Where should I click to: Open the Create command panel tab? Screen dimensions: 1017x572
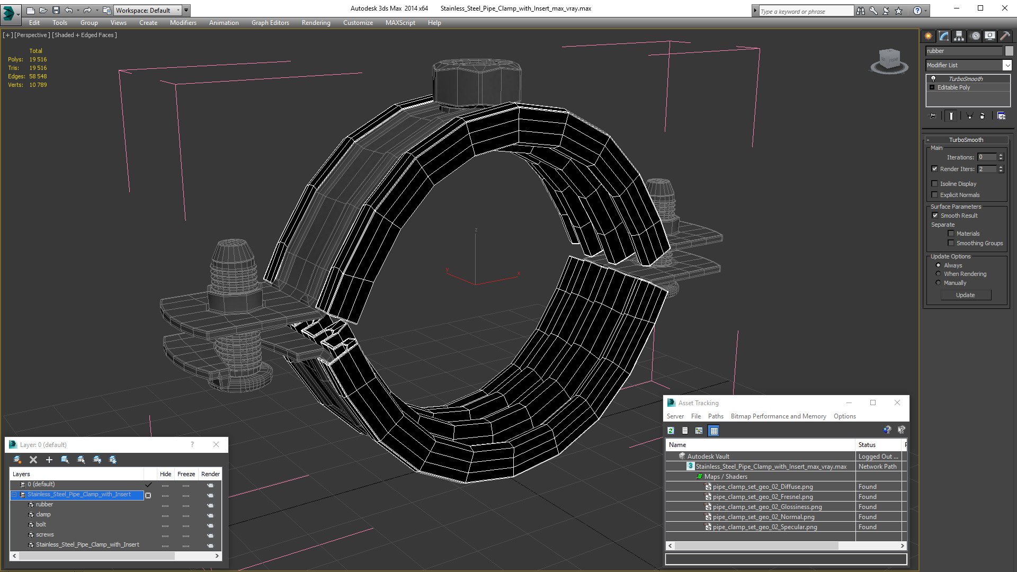tap(928, 36)
